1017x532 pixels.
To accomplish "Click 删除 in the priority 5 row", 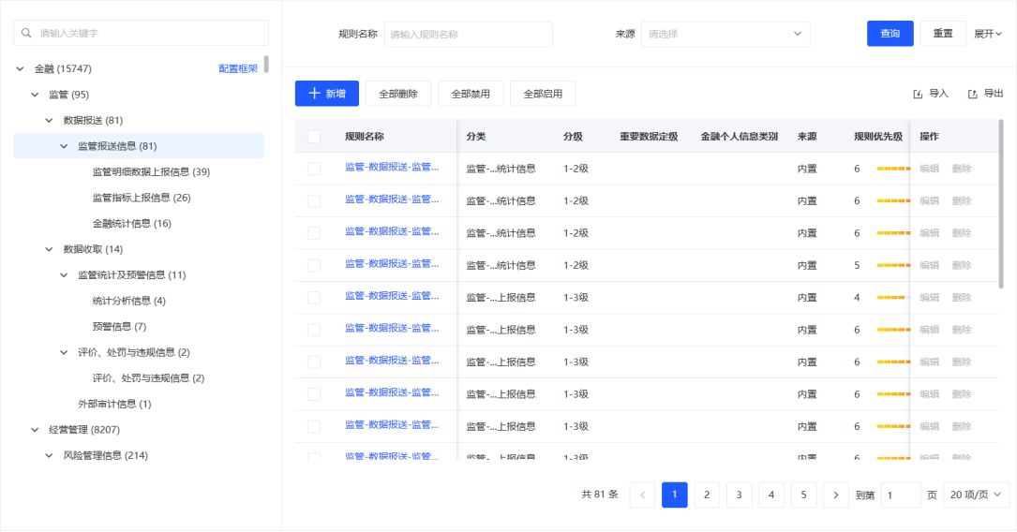I will [962, 266].
